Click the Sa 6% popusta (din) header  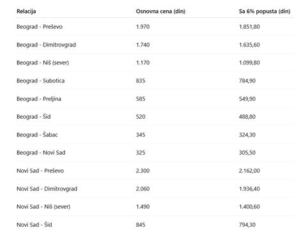pos(265,11)
